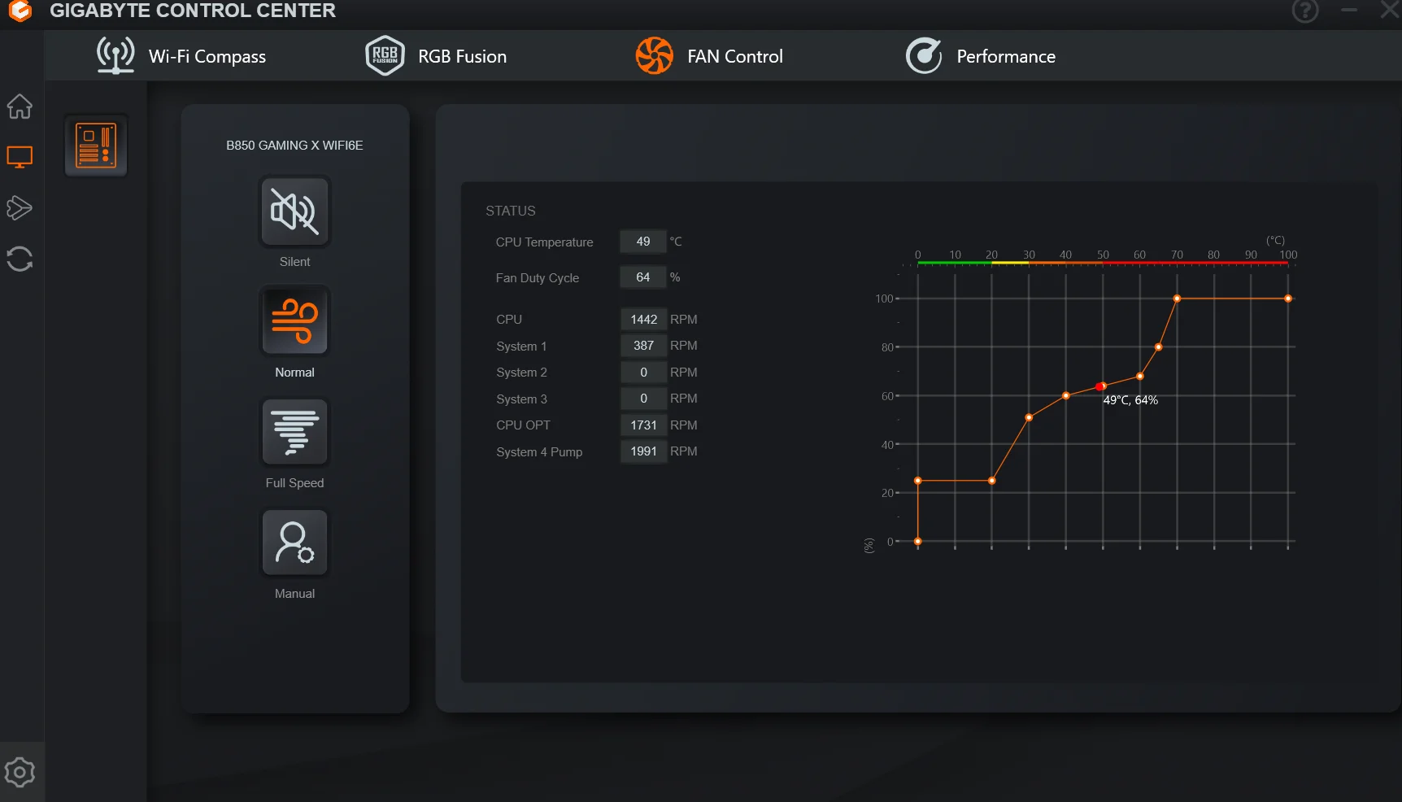Go to Home in the sidebar
Image resolution: width=1402 pixels, height=802 pixels.
click(20, 106)
